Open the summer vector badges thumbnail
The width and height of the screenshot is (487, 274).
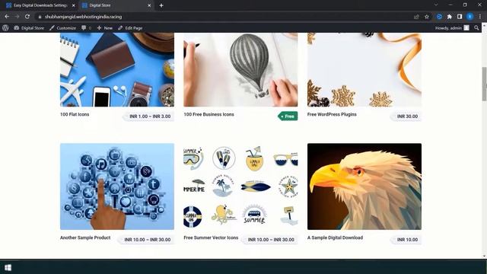click(x=240, y=186)
